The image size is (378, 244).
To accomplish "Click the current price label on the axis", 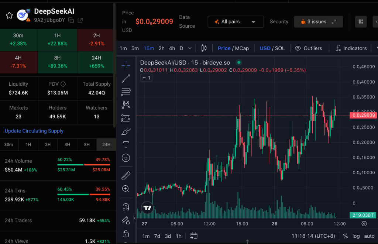I will (x=364, y=115).
